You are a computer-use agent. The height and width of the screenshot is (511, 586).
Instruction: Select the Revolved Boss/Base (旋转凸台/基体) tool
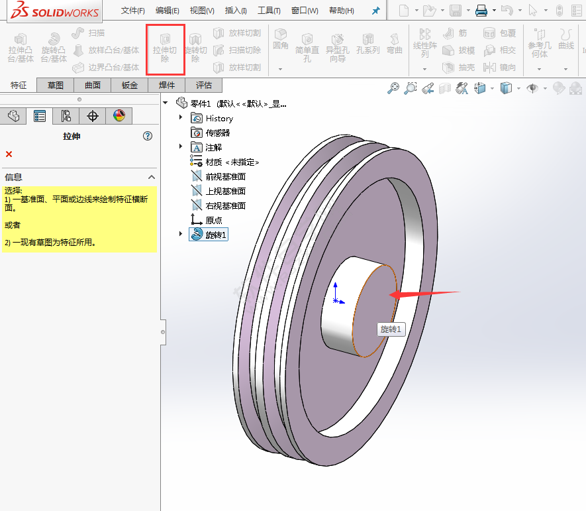click(54, 48)
